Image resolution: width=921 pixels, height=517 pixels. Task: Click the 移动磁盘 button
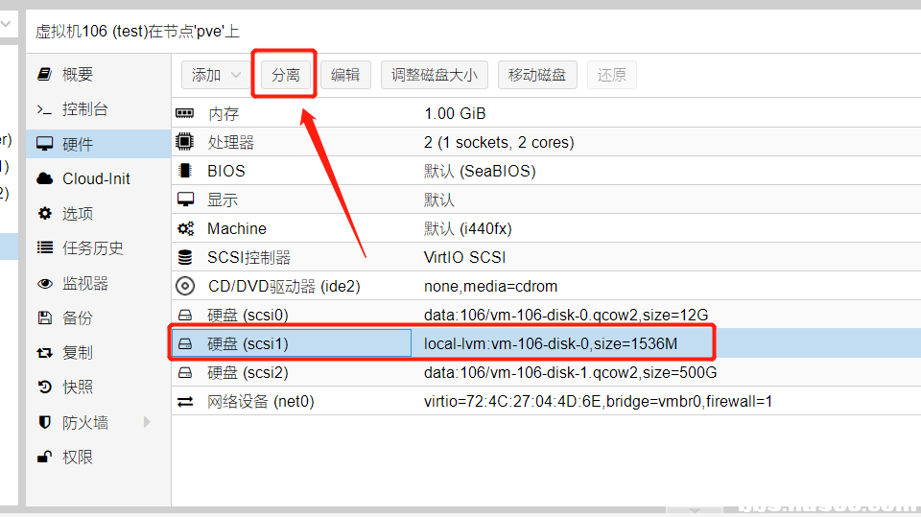tap(536, 75)
